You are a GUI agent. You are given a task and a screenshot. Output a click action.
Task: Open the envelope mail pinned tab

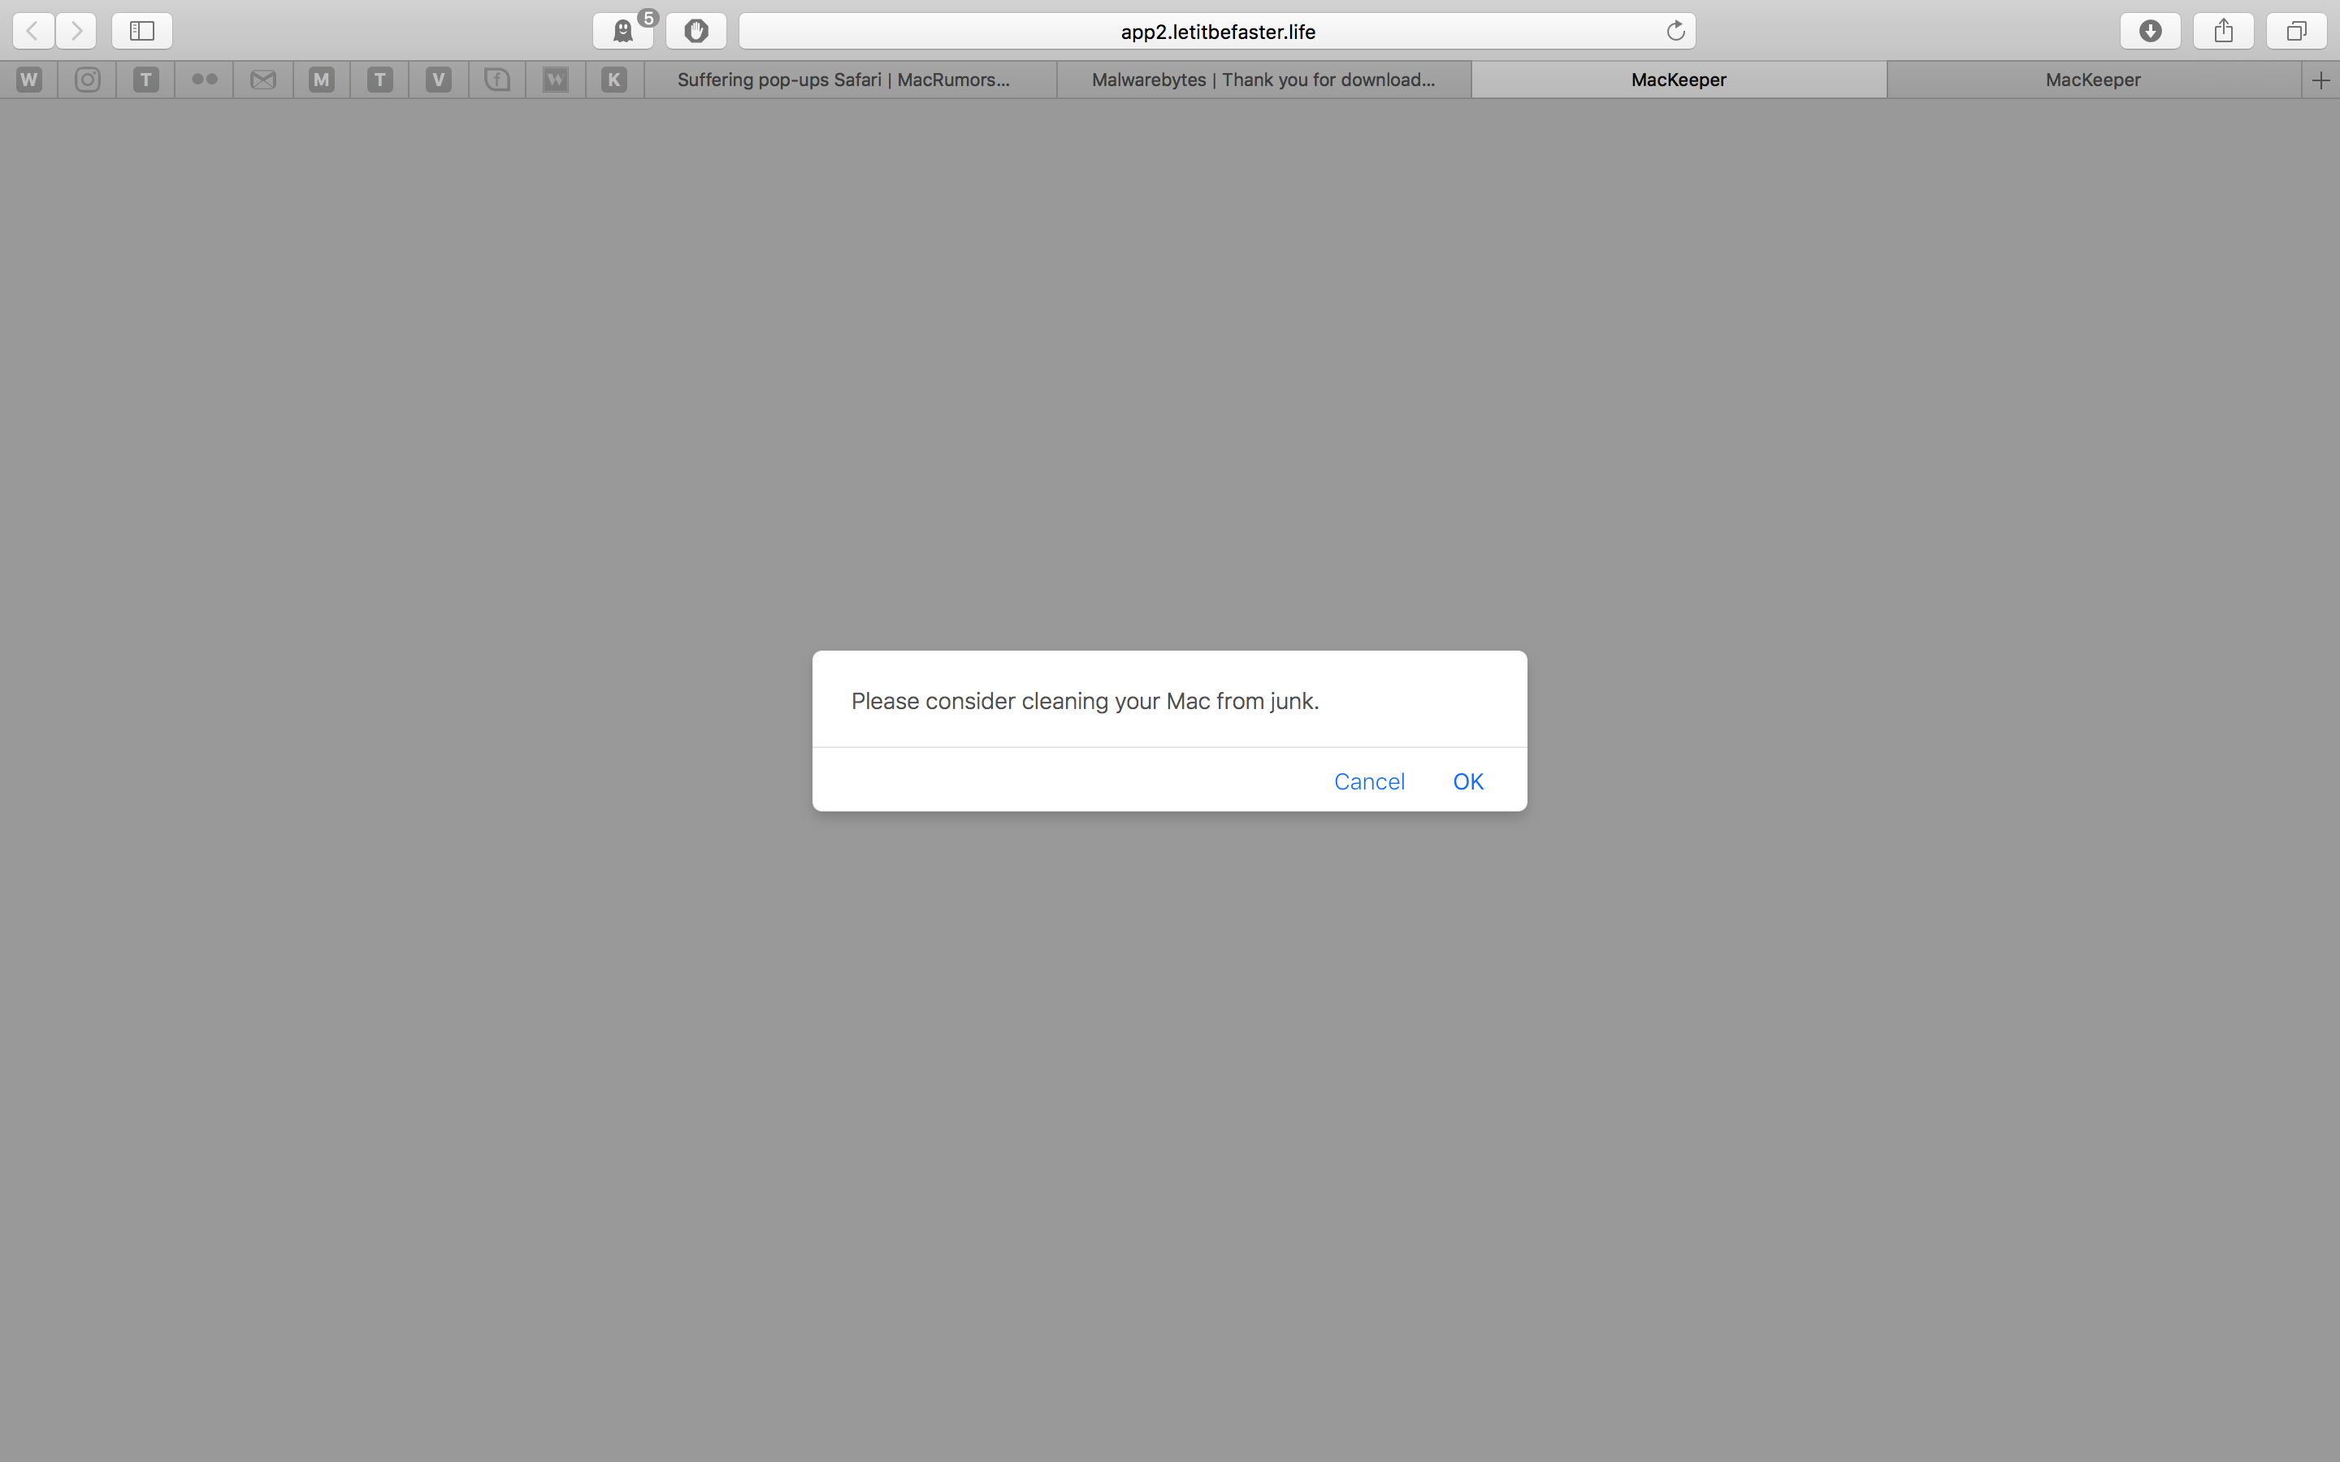coord(263,80)
